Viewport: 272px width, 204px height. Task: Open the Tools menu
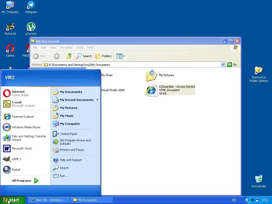point(80,48)
